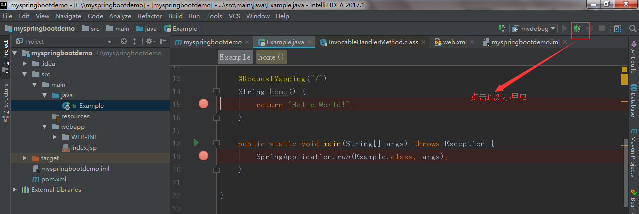Screen dimensions: 639x214
Task: Toggle the breakpoint on line 19
Action: click(203, 156)
